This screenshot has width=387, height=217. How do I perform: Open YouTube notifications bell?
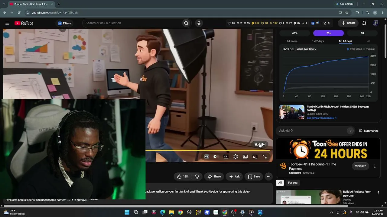[x=364, y=23]
